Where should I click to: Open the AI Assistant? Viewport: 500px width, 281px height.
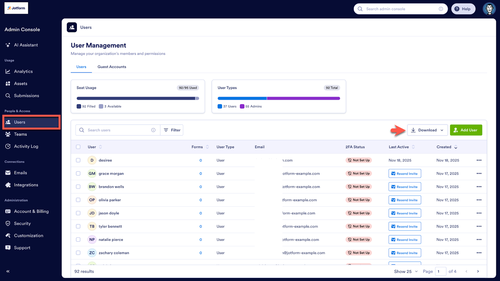click(x=25, y=45)
